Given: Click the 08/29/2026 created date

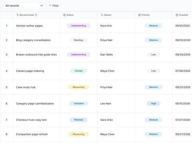Looking at the screenshot, I should 183,54.
